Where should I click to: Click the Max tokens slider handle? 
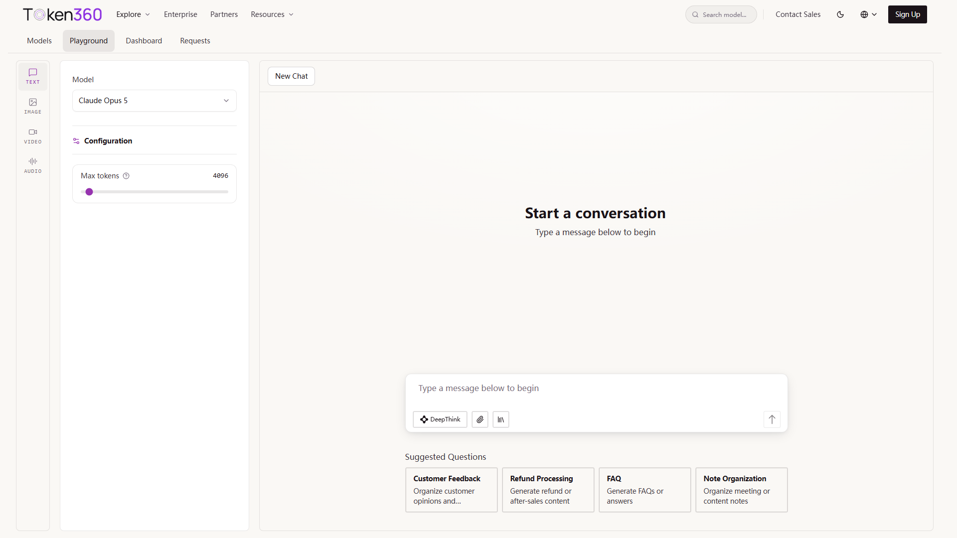(x=89, y=192)
